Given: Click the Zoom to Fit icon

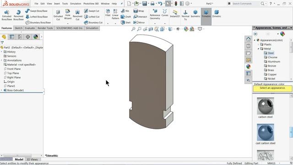Looking at the screenshot, I should (133, 29).
